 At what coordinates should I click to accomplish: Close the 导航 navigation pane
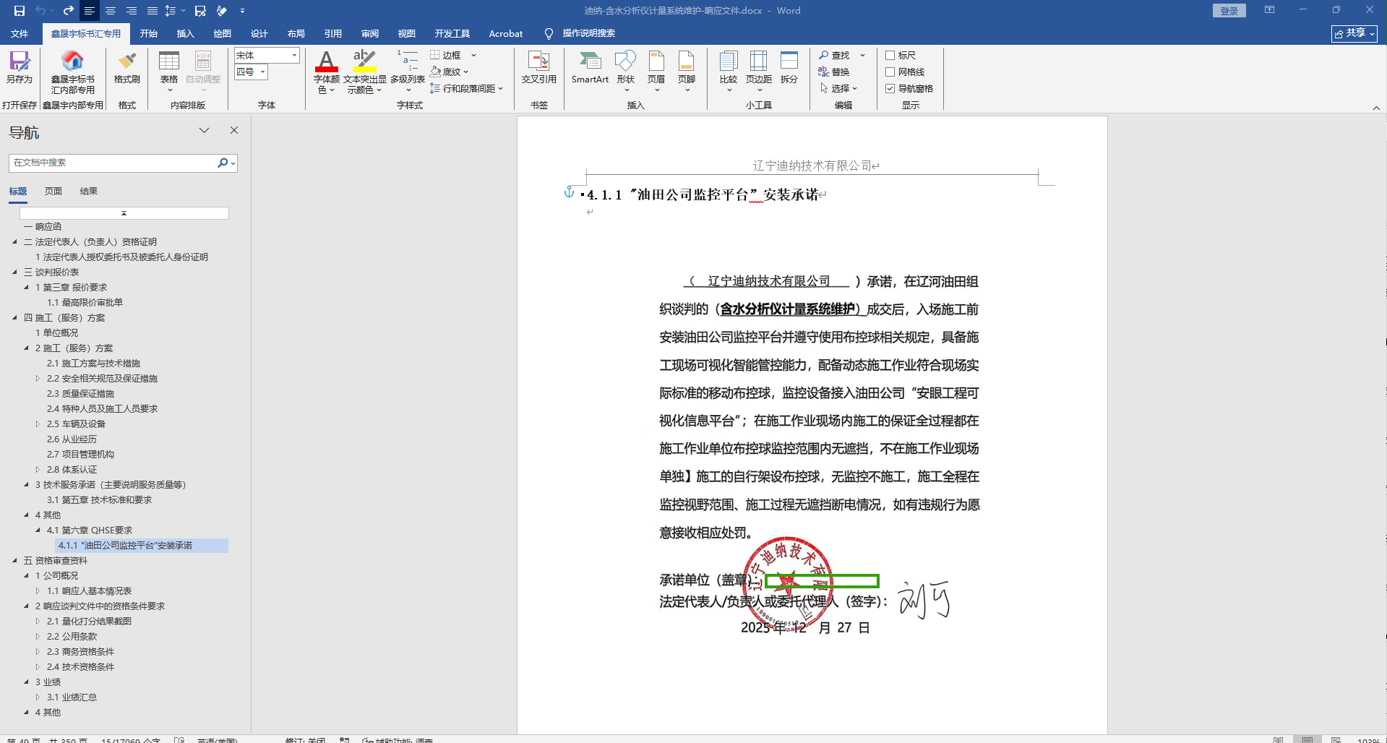click(234, 130)
